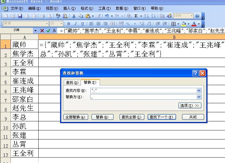Select row 10 header
225x163 pixels.
pos(6,126)
